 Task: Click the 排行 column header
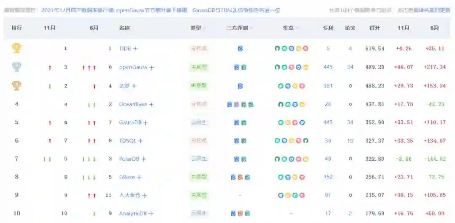click(16, 28)
